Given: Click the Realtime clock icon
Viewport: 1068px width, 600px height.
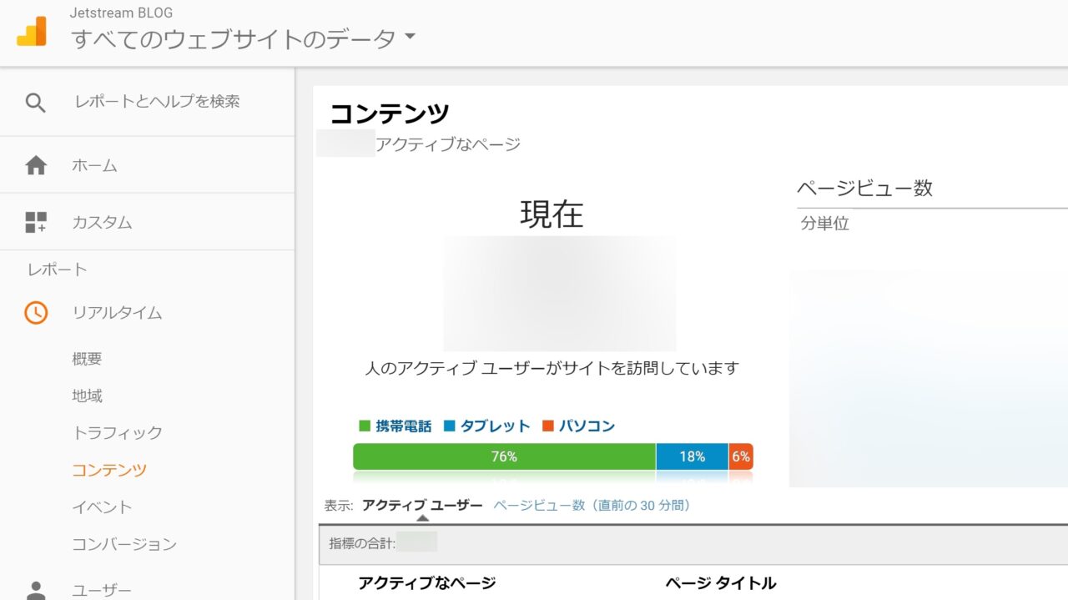Looking at the screenshot, I should [36, 313].
